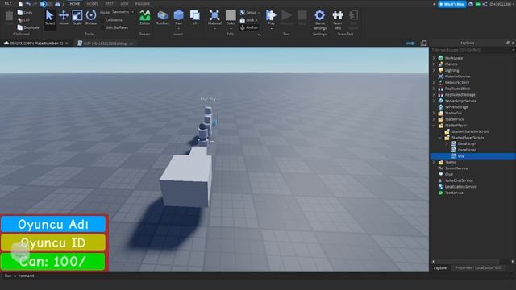Choose the Move tool

click(x=64, y=18)
